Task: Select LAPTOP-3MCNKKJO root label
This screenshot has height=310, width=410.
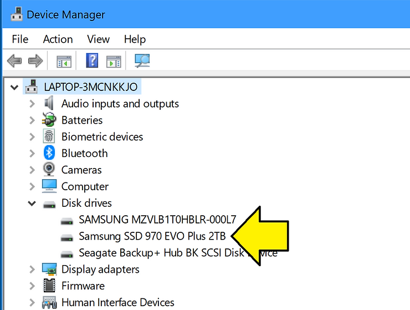Action: pyautogui.click(x=90, y=87)
